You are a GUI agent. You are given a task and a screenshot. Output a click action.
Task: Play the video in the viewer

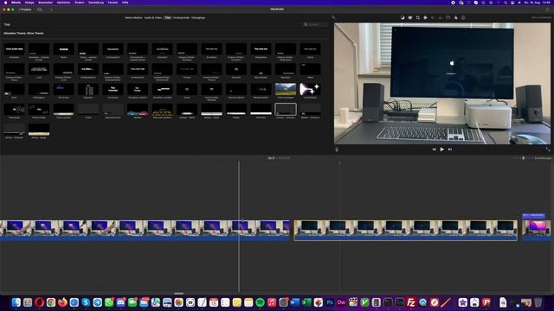coord(442,149)
